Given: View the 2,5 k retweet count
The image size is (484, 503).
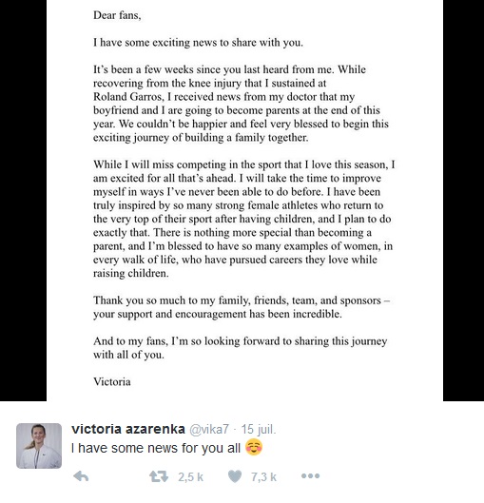Looking at the screenshot, I should tap(191, 477).
